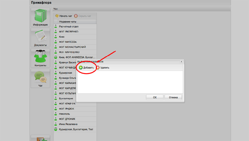
Task: Open the Киев, ФОП АНИКЕЕВА group chat
Action: 75,57
